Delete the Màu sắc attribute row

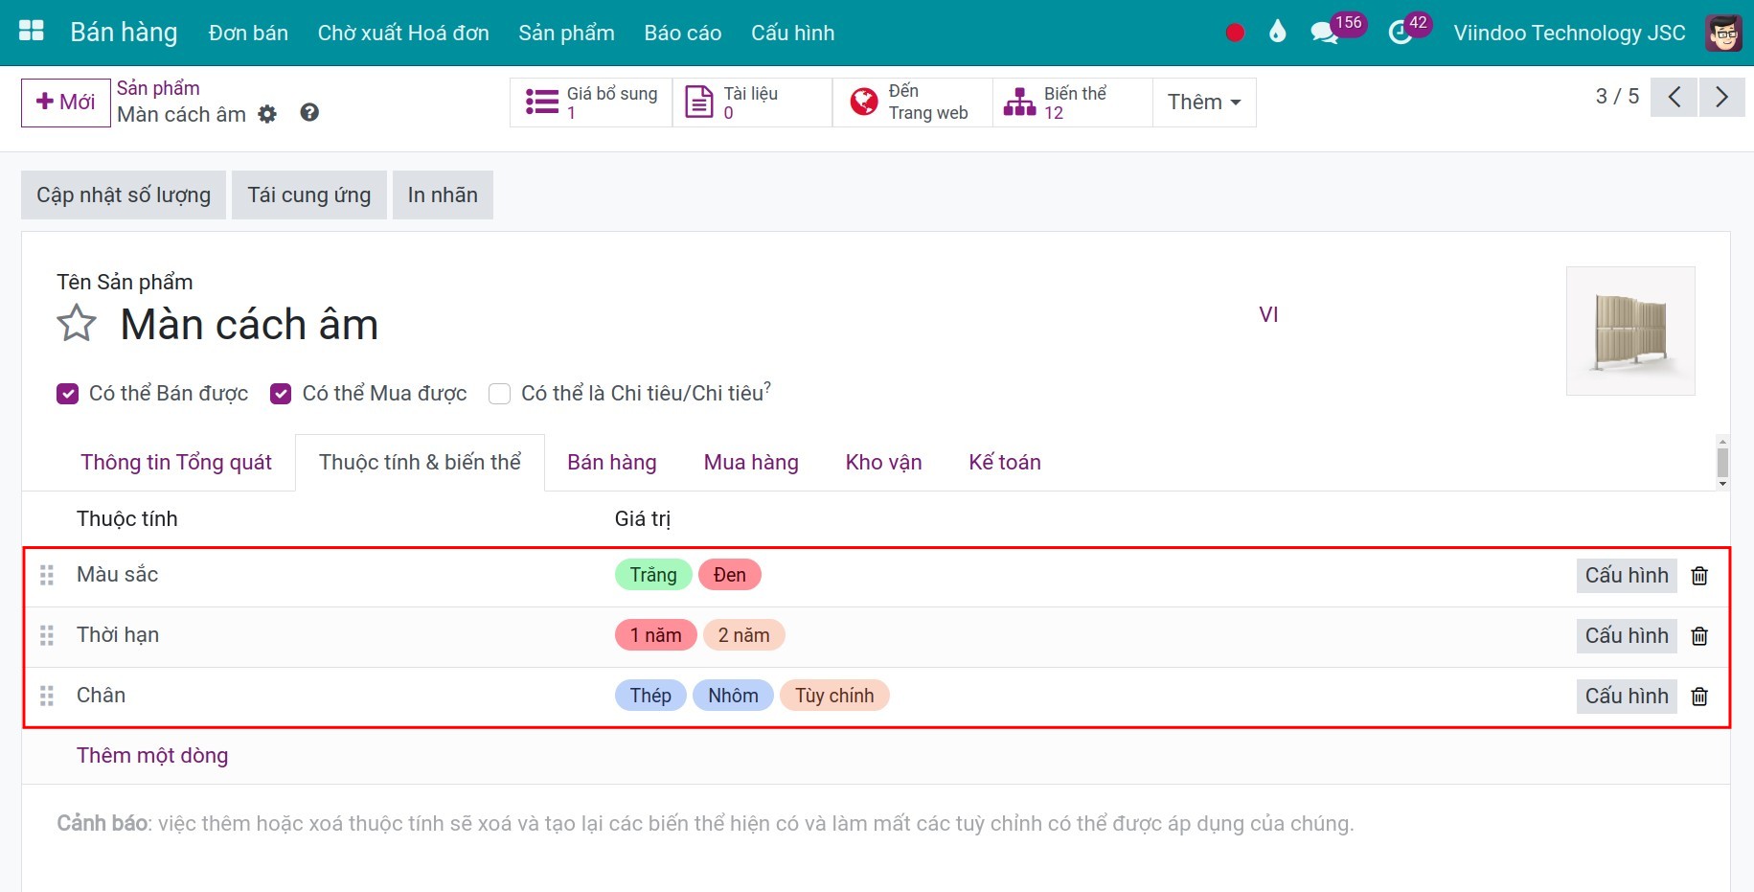(1699, 576)
